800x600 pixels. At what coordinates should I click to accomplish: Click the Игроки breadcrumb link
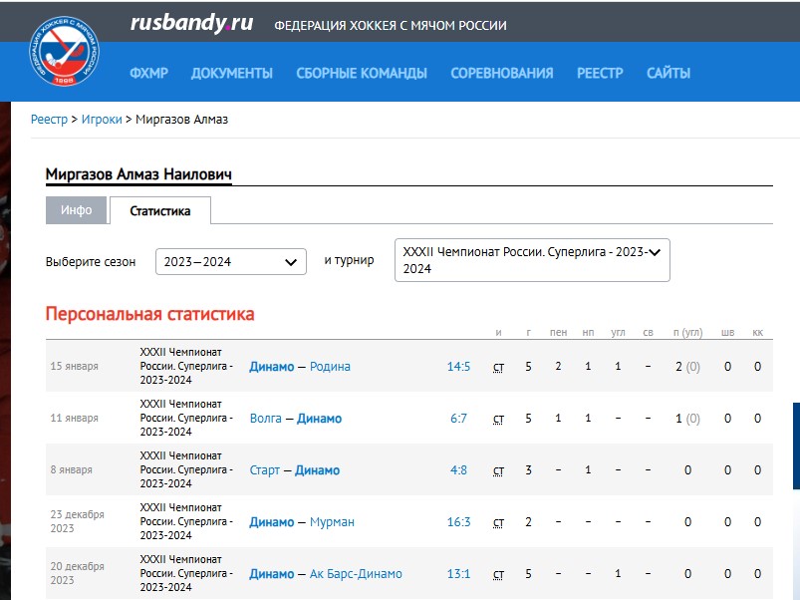coord(102,120)
